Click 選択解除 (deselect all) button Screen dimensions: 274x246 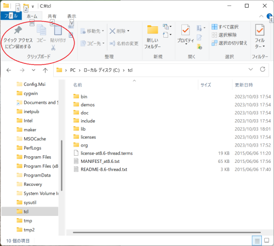(224, 35)
